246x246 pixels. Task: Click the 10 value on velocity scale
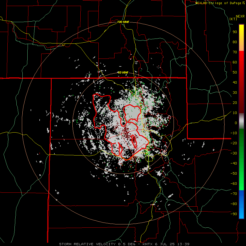235,113
